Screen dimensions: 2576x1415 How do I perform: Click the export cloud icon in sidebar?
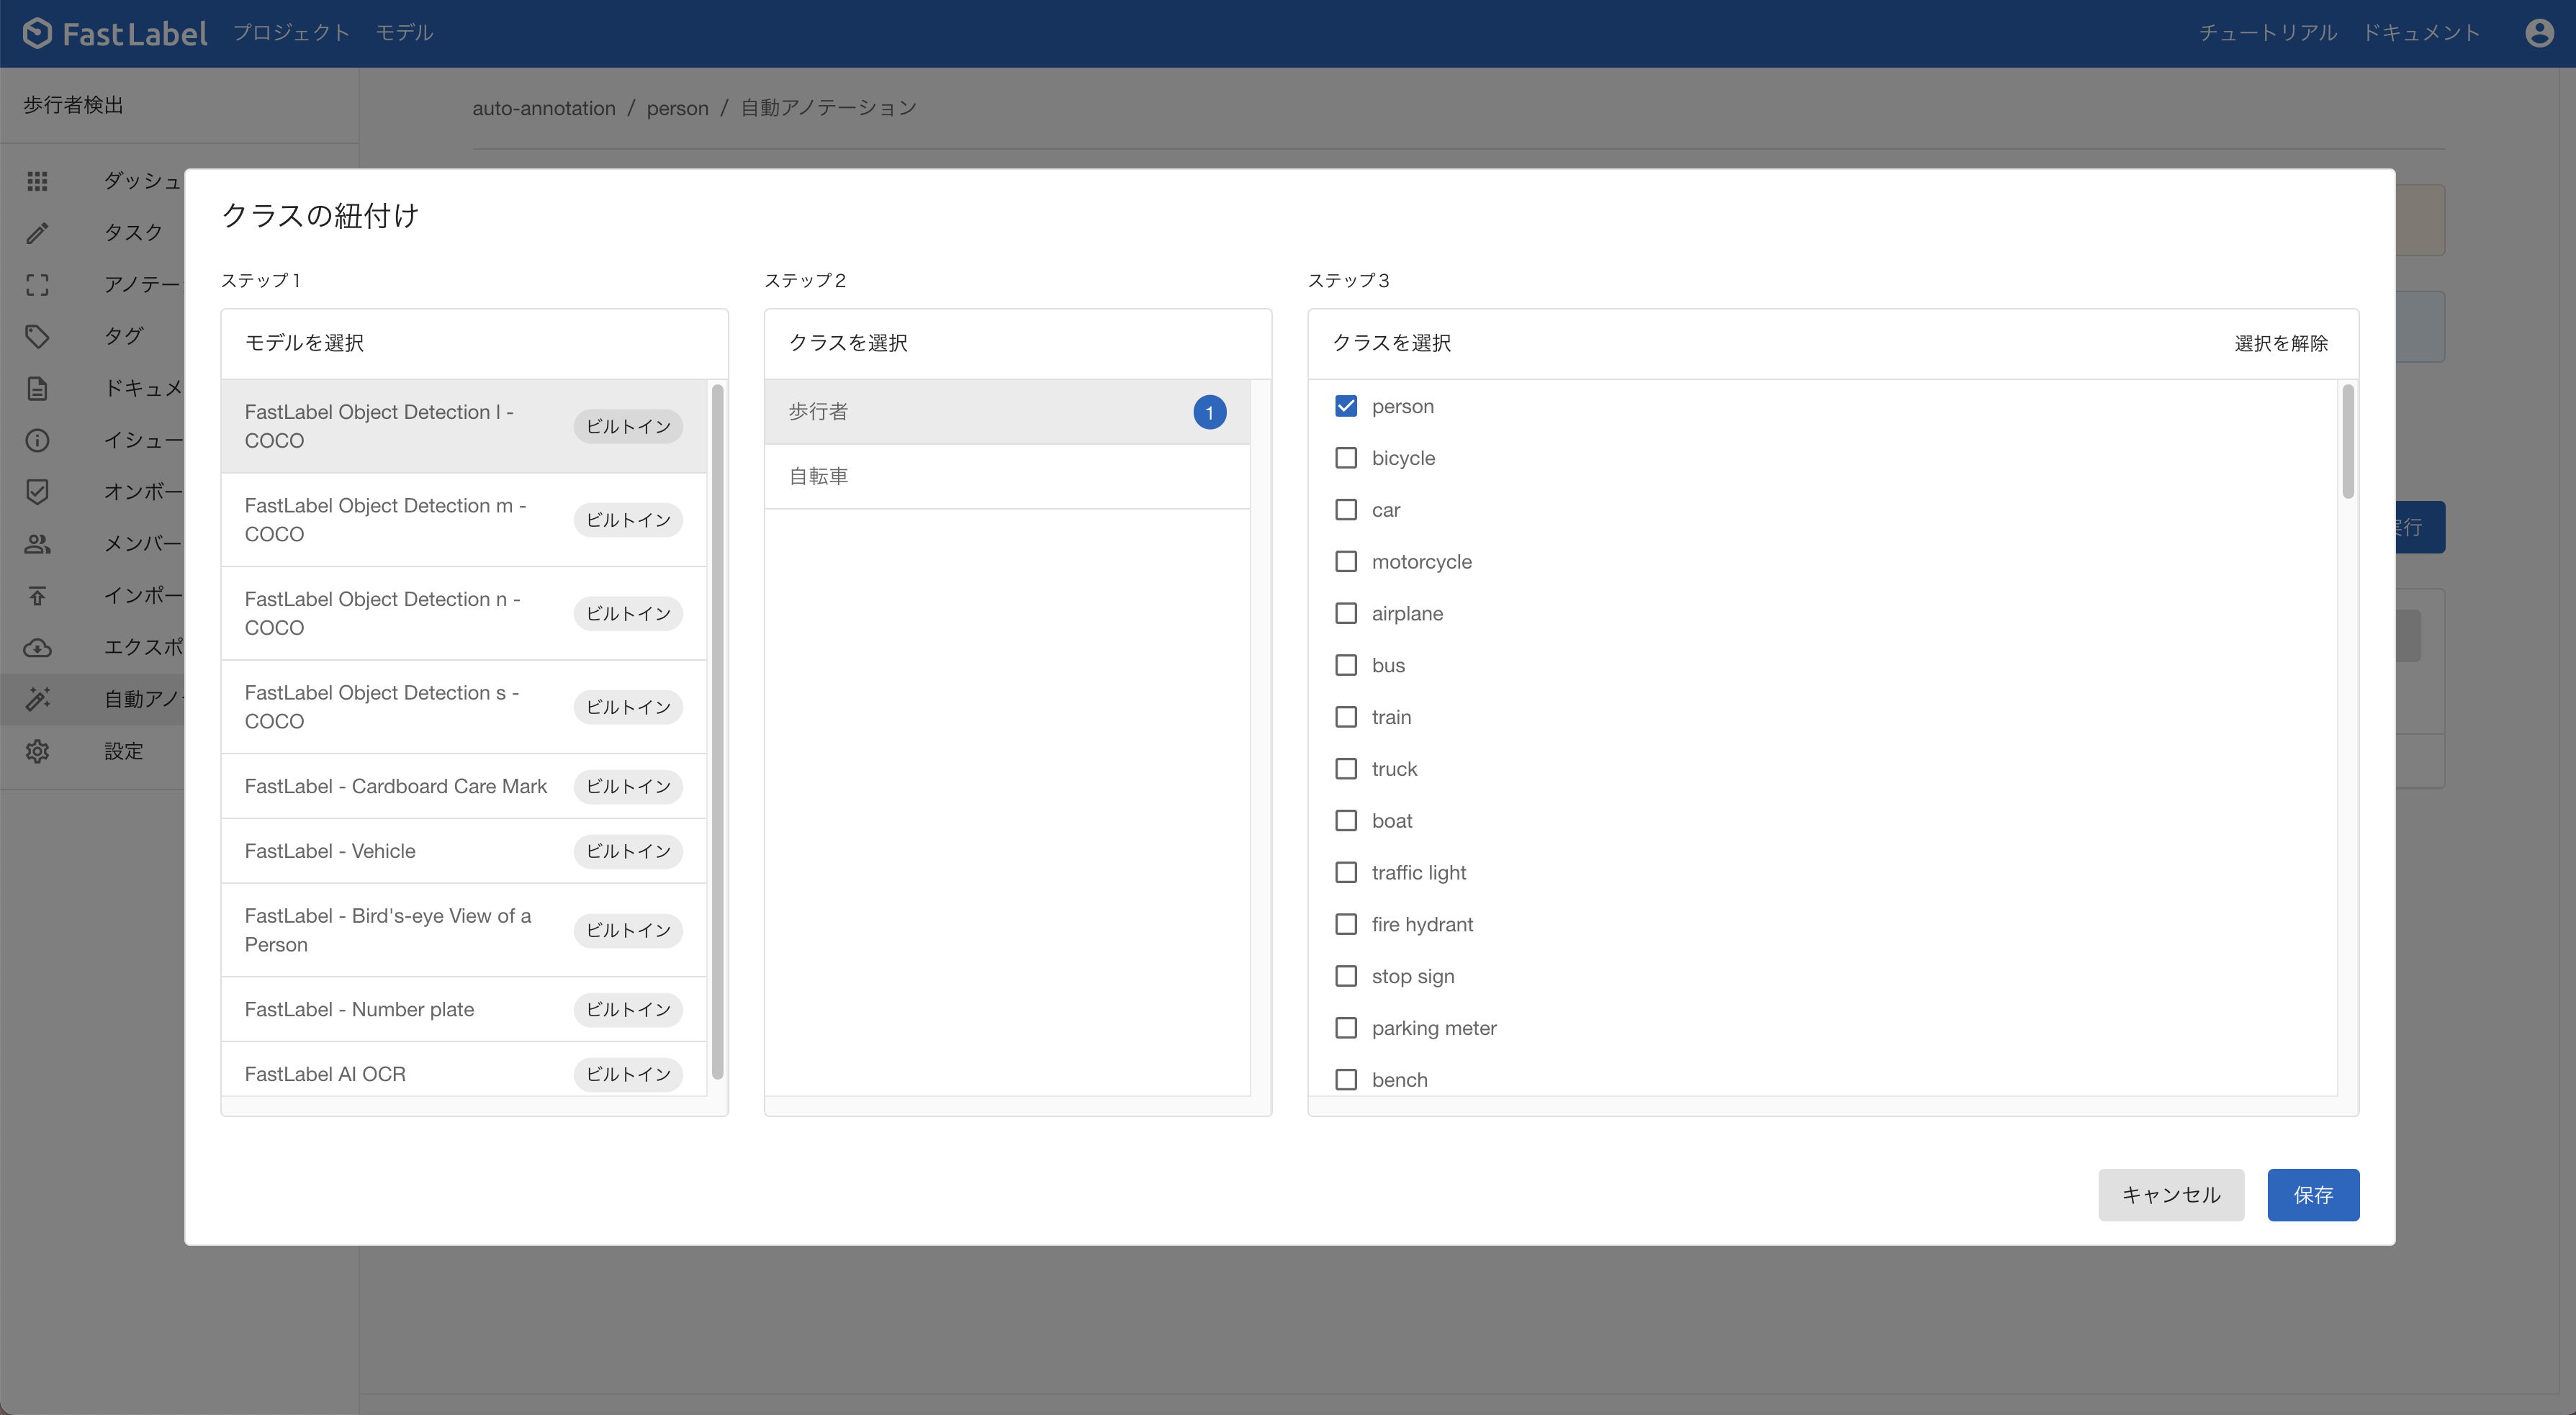click(x=37, y=648)
